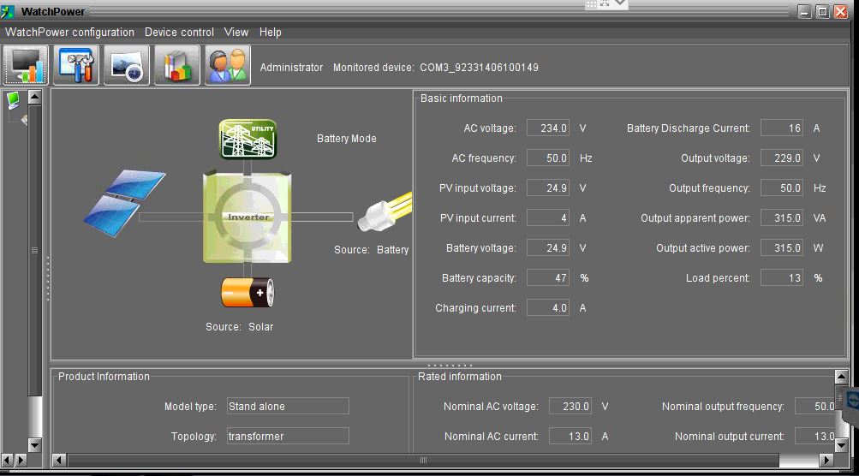
Task: Click the Output apparent power field
Action: pos(782,218)
